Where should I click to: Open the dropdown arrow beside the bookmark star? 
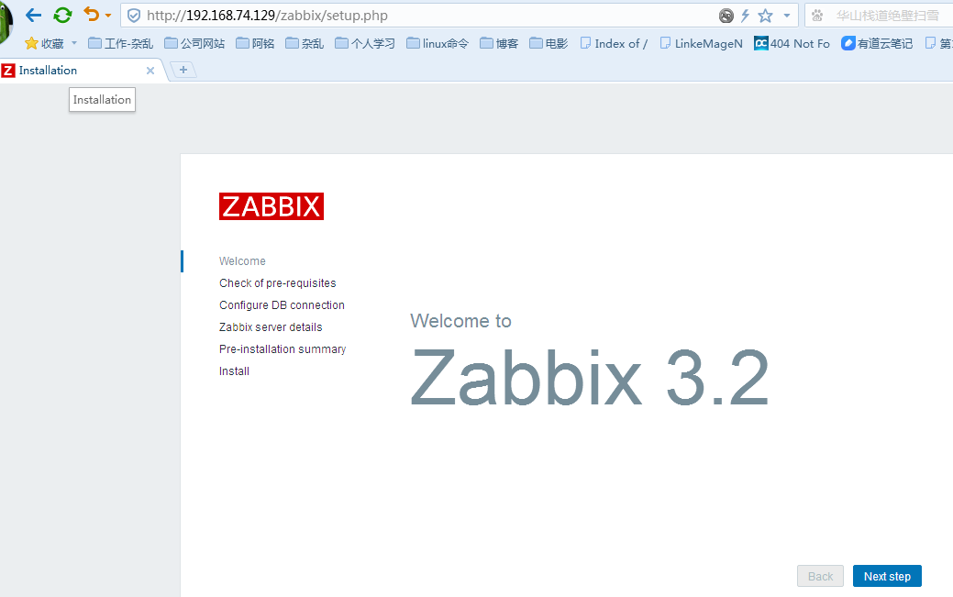click(786, 16)
